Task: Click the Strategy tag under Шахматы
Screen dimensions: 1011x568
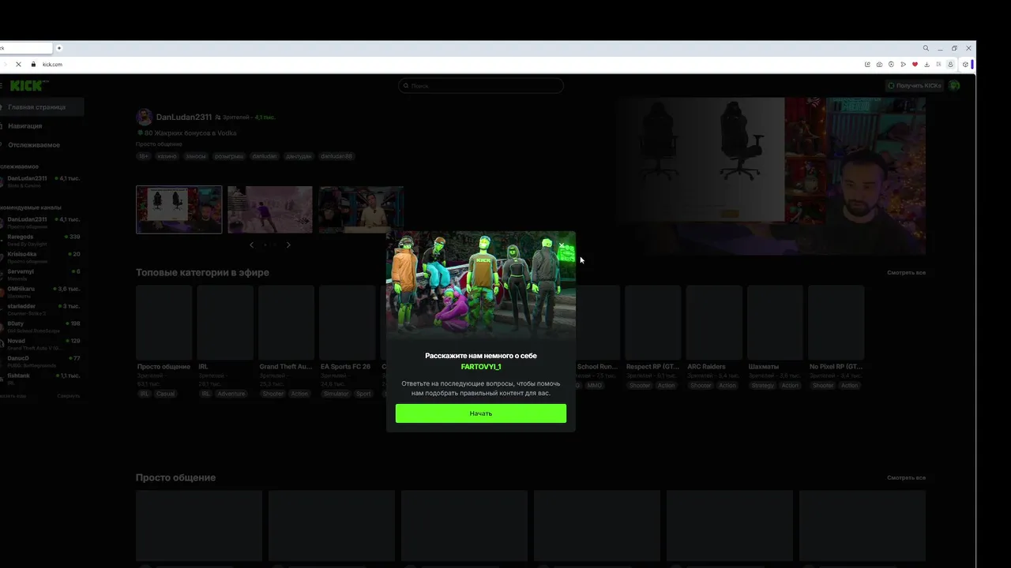Action: pyautogui.click(x=763, y=385)
